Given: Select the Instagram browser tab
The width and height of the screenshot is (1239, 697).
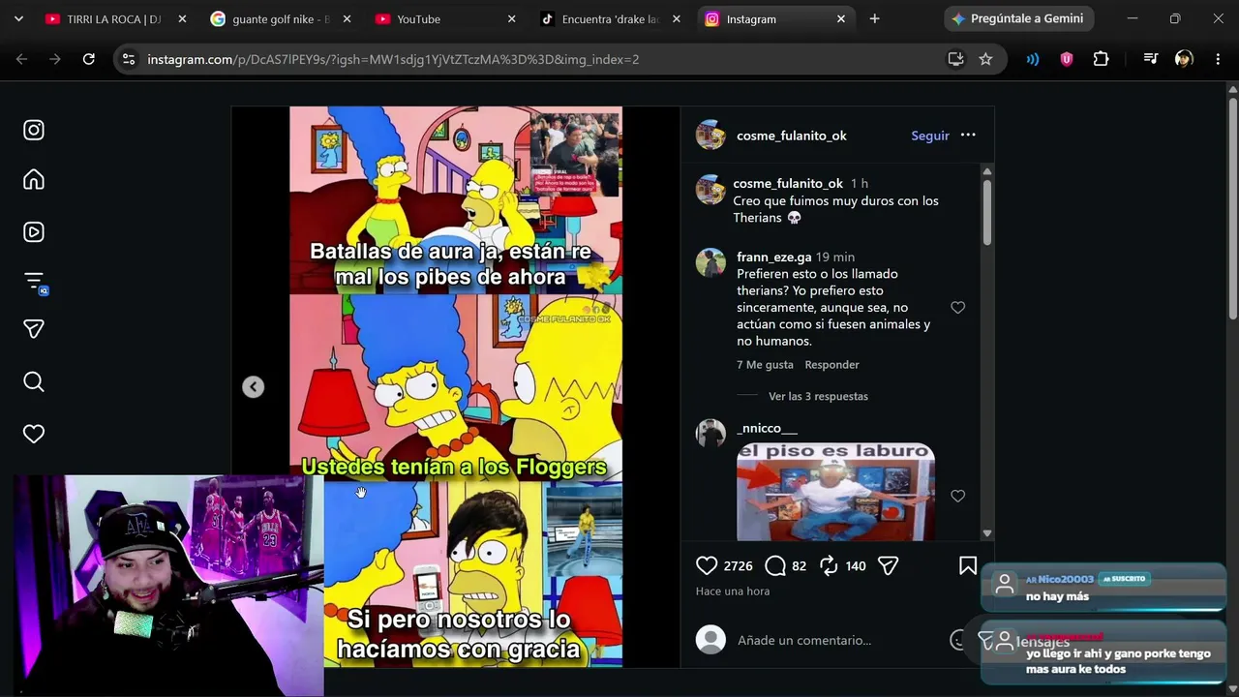Looking at the screenshot, I should [x=765, y=19].
